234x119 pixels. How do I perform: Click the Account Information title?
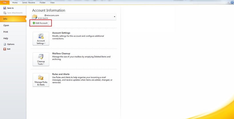pos(49,11)
